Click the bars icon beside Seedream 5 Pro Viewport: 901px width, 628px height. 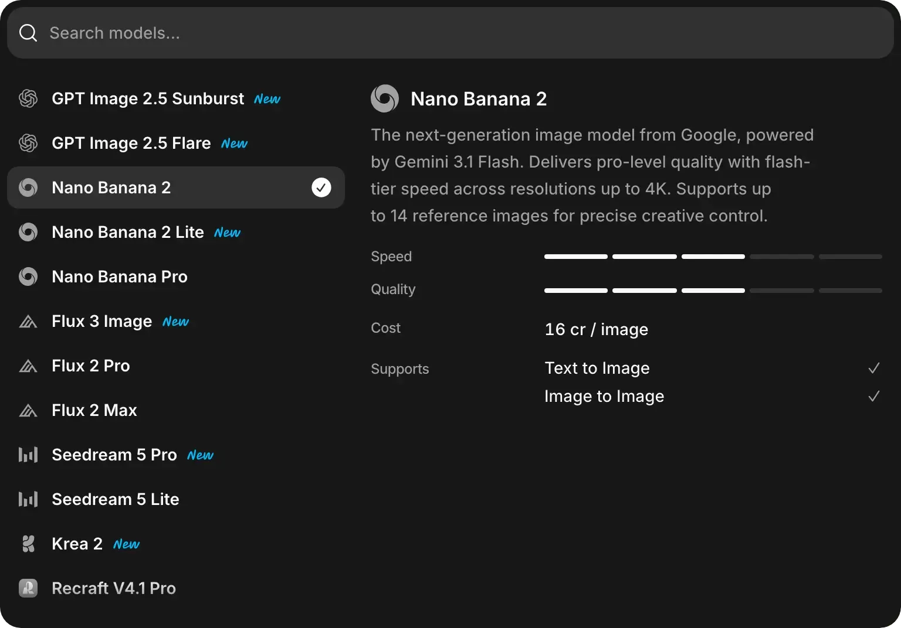click(28, 455)
